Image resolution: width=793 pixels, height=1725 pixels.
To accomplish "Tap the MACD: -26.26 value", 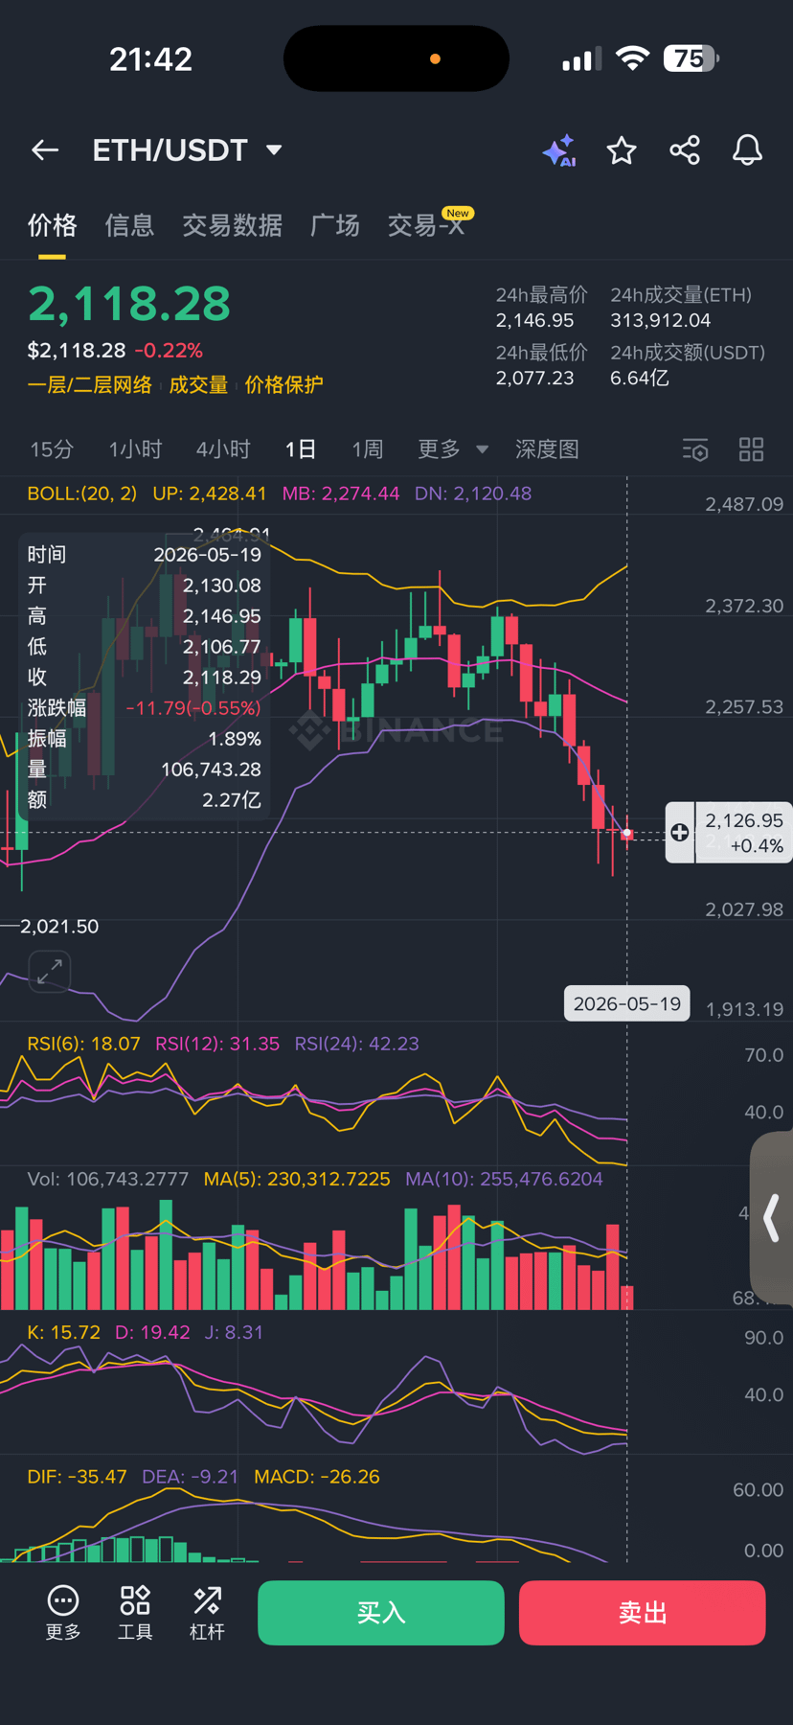I will pyautogui.click(x=317, y=1477).
